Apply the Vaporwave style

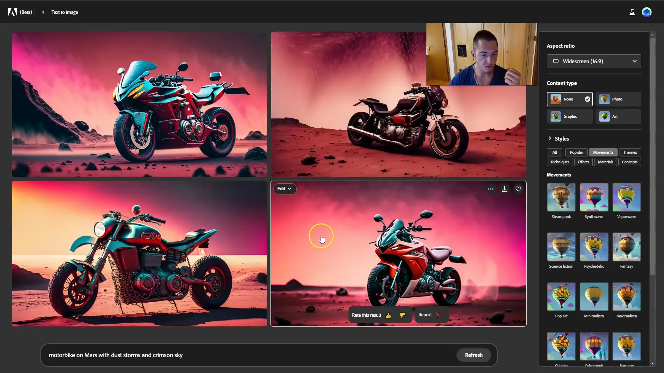coord(626,197)
